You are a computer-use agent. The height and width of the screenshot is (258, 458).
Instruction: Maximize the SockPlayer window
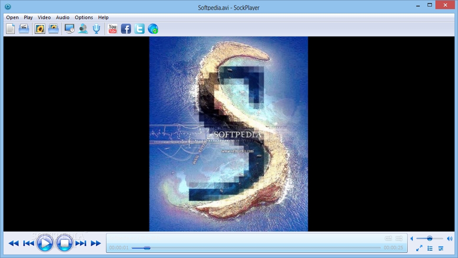pos(430,5)
